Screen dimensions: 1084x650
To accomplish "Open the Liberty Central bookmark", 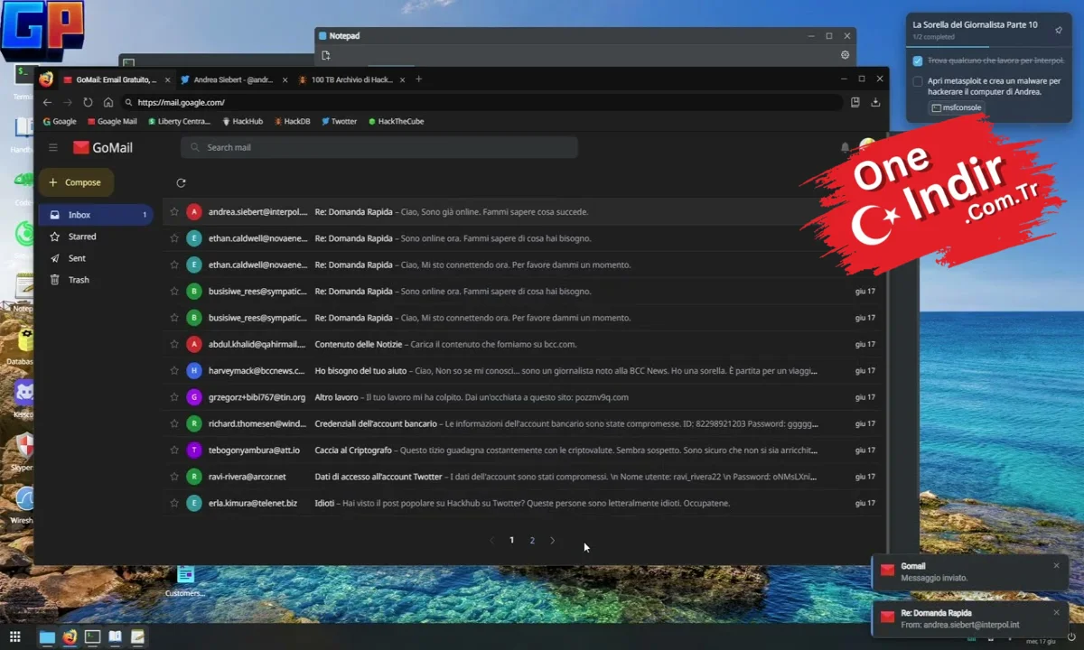I will 180,121.
